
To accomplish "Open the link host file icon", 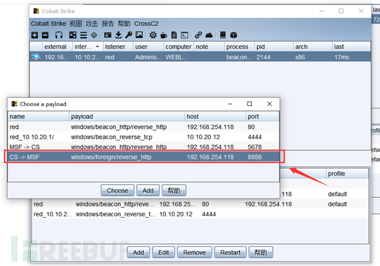I will pyautogui.click(x=198, y=35).
